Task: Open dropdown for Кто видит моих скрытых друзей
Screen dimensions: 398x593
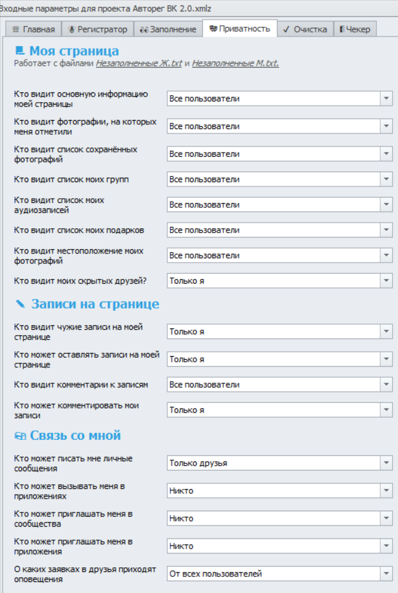Action: click(387, 278)
